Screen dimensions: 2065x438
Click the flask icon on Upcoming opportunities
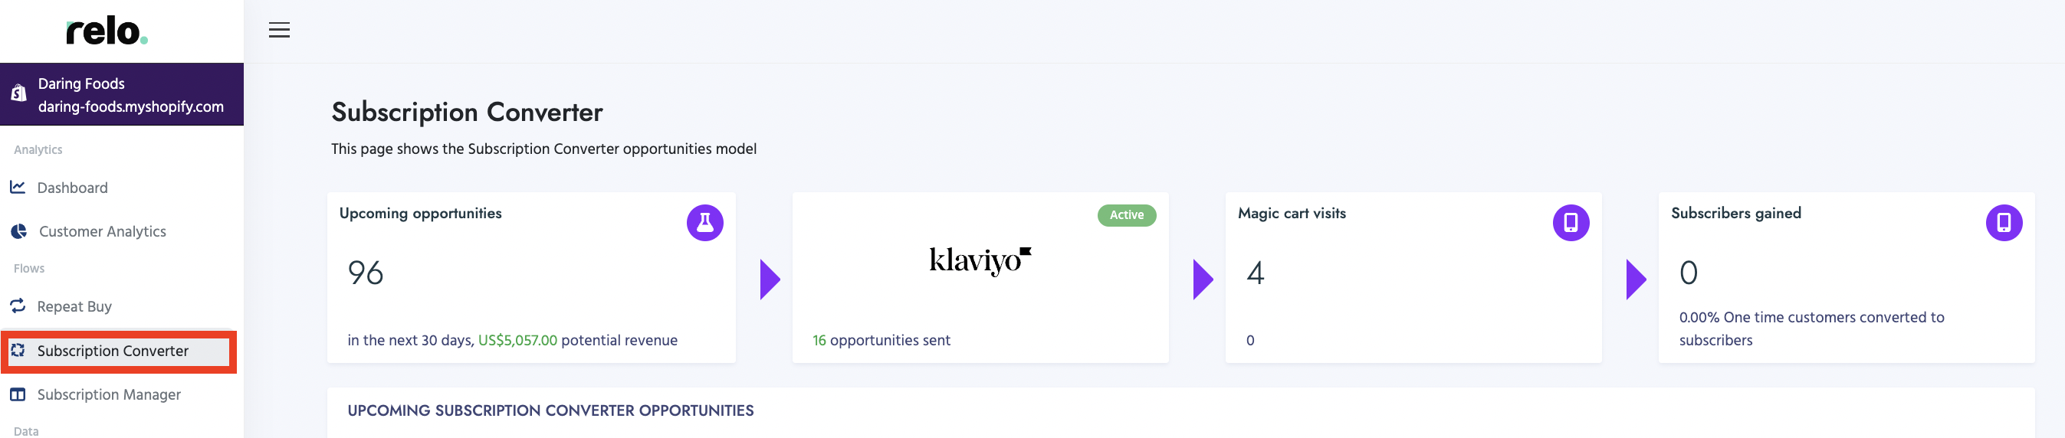coord(704,223)
